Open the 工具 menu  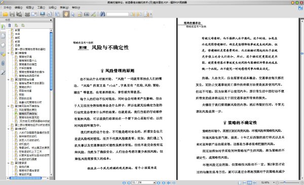coord(41,8)
